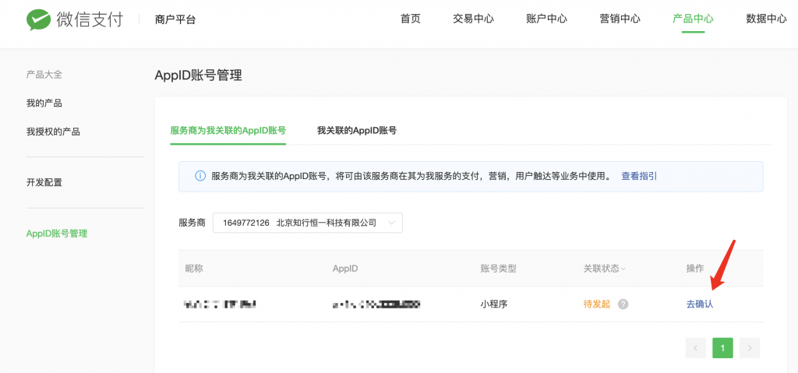Open 首页 in the top navigation
The image size is (798, 373).
pos(411,19)
